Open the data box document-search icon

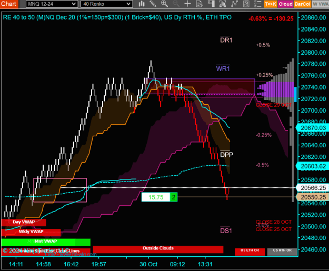pyautogui.click(x=199, y=4)
